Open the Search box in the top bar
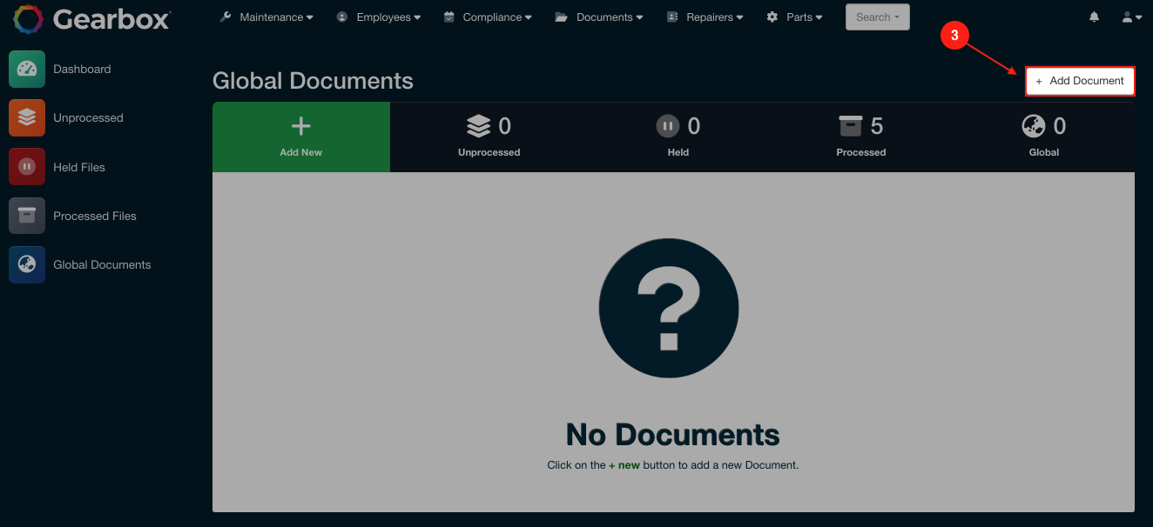1153x527 pixels. coord(877,17)
